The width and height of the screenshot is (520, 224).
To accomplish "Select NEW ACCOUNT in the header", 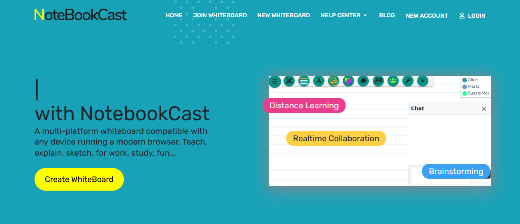I will (x=427, y=16).
